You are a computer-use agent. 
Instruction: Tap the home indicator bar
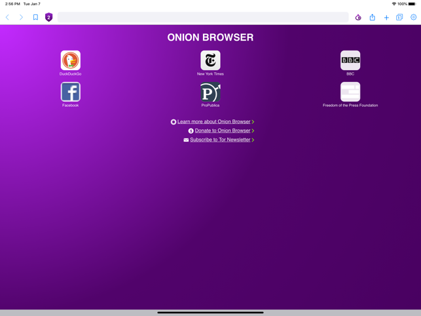click(211, 313)
